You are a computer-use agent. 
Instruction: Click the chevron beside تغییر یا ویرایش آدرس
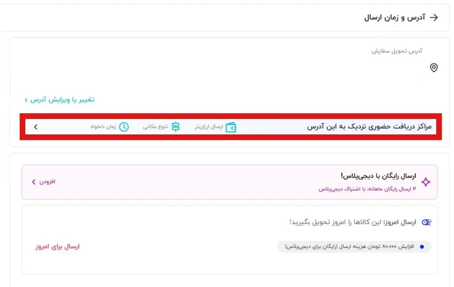click(x=26, y=100)
